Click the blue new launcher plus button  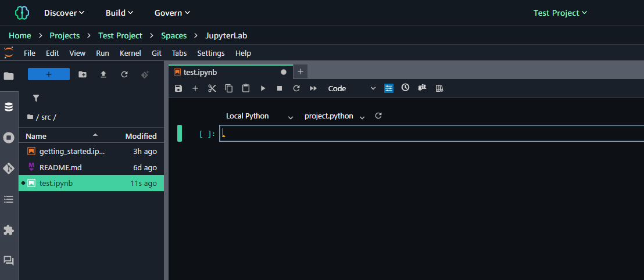(49, 74)
